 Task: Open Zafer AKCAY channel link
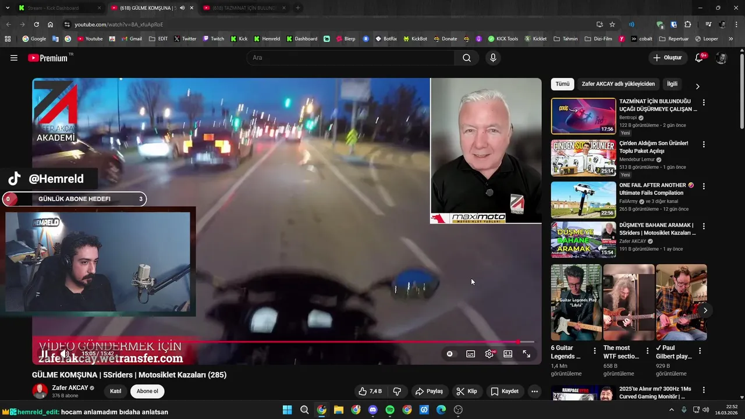tap(70, 388)
